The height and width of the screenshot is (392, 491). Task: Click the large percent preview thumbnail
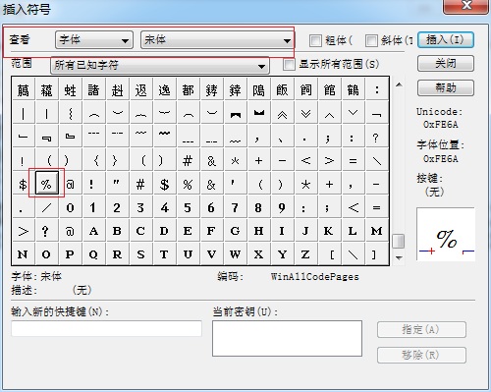pyautogui.click(x=446, y=235)
